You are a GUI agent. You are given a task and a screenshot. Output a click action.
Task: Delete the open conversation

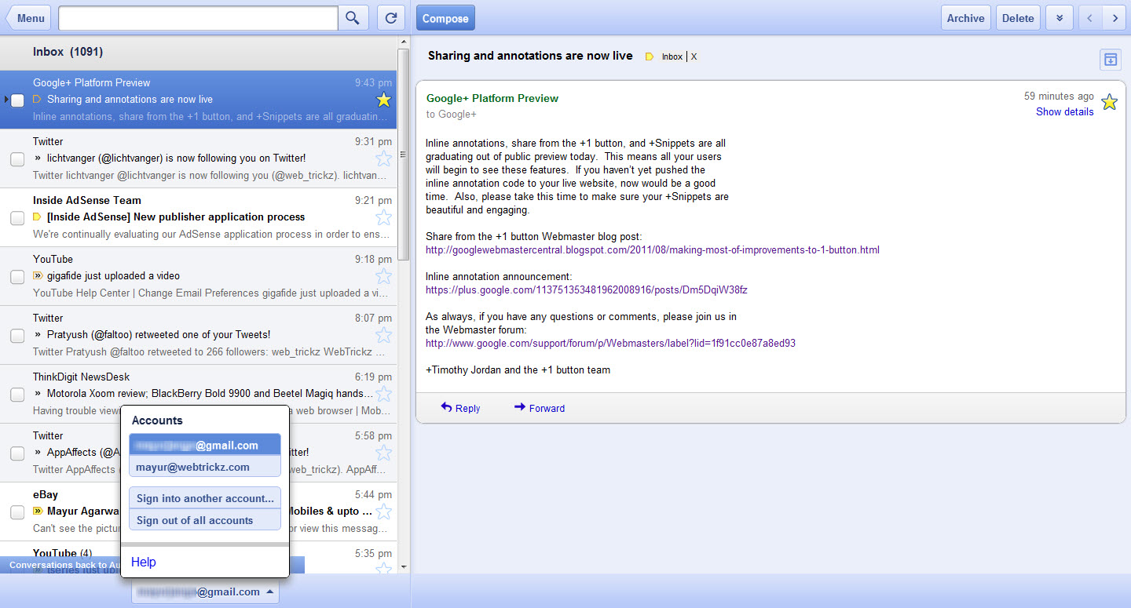pos(1018,18)
